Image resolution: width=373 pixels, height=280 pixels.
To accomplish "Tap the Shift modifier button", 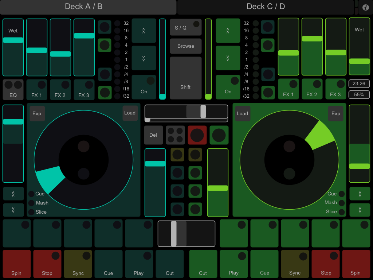I will tap(185, 78).
